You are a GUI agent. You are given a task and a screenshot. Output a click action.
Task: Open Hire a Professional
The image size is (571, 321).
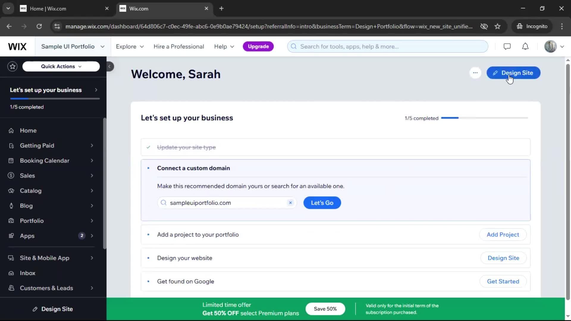pyautogui.click(x=179, y=46)
